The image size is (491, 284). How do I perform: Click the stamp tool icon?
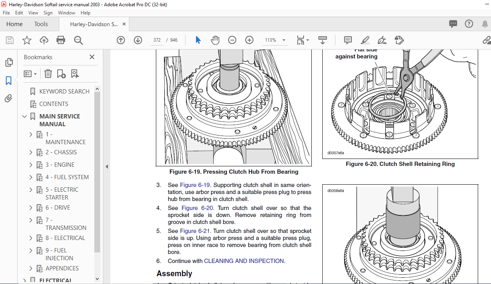tap(399, 40)
